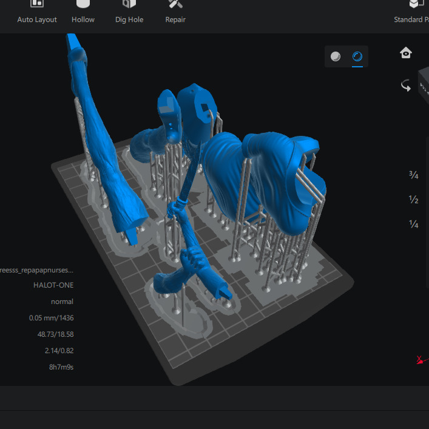Screen dimensions: 429x429
Task: Click the 0.05 mm/1436 layer info
Action: coord(51,318)
